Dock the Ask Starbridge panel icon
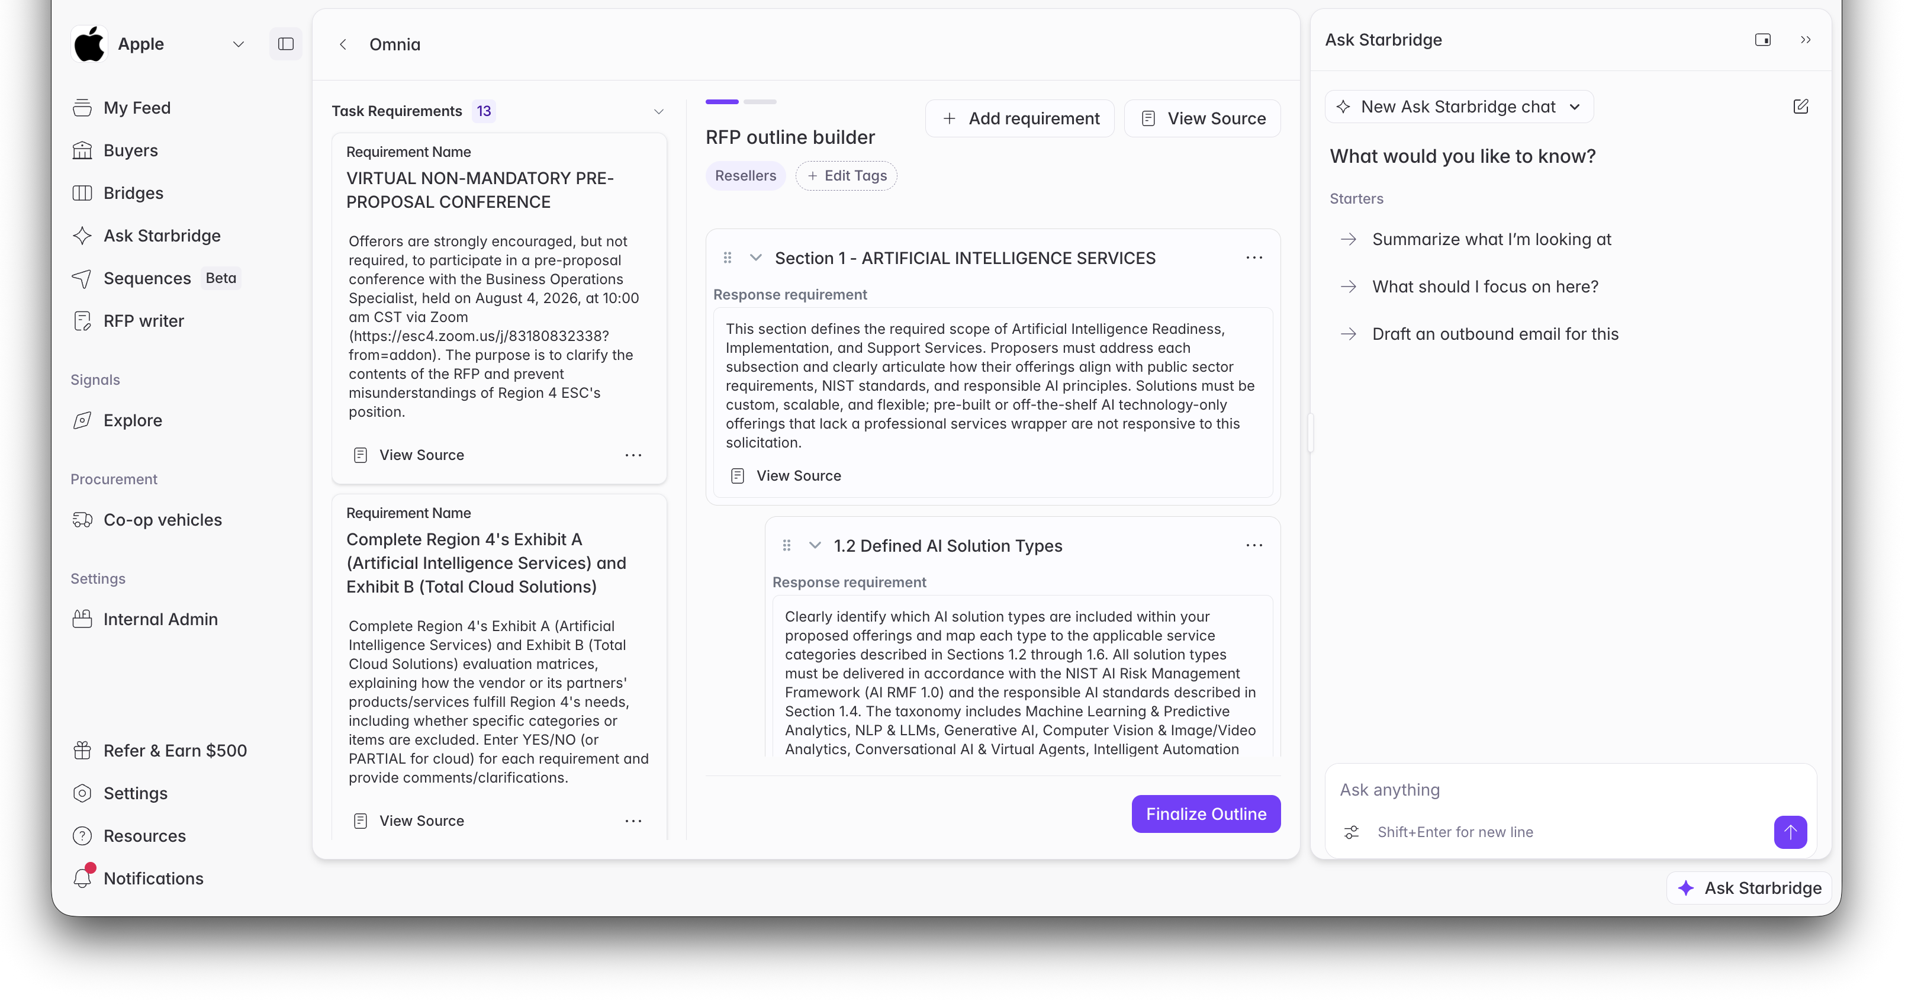 1763,40
